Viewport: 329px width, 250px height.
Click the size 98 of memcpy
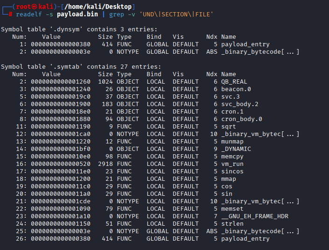coord(109,157)
